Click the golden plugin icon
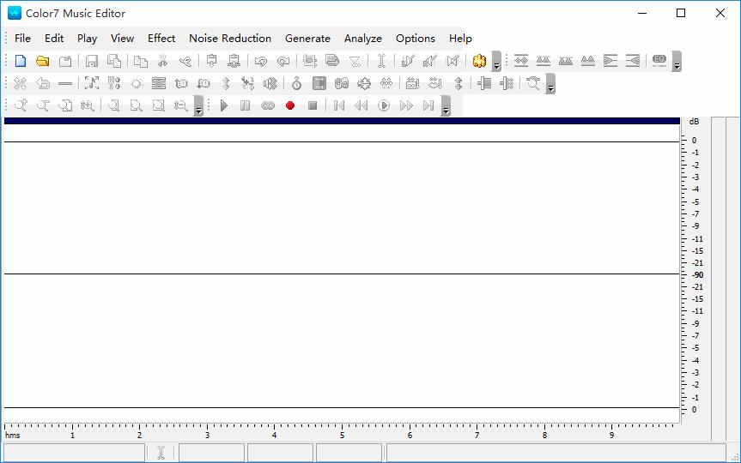This screenshot has width=741, height=463. [x=479, y=61]
